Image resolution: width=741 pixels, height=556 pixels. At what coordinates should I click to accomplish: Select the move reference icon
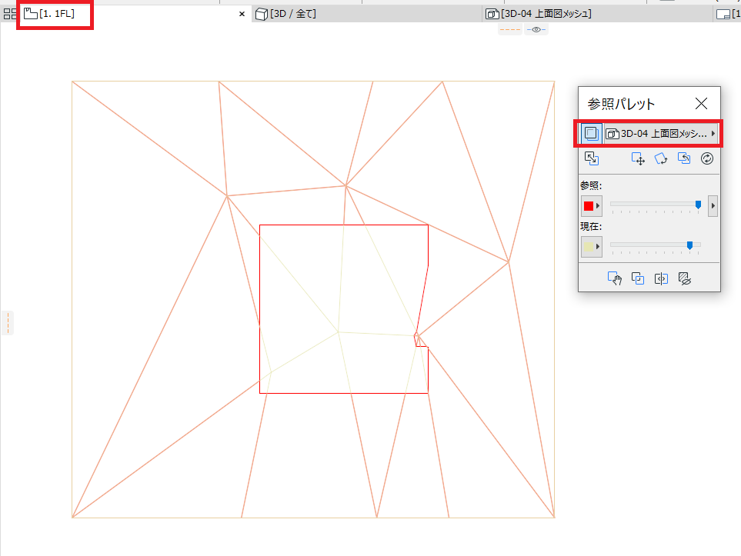pyautogui.click(x=638, y=158)
